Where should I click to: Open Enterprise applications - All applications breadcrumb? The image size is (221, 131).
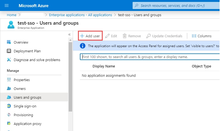tap(80, 15)
